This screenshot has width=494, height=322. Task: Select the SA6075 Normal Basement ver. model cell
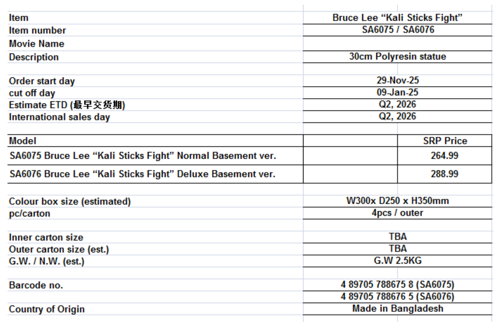click(142, 155)
